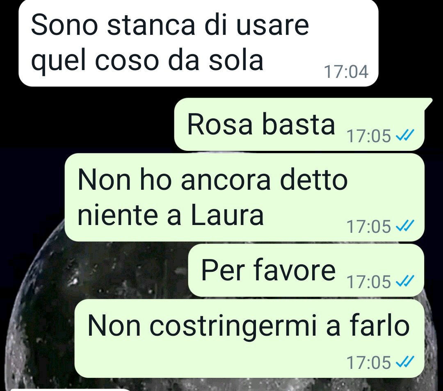The image size is (443, 391).
Task: Select the received message "Sono stanca di usare"
Action: 199,43
